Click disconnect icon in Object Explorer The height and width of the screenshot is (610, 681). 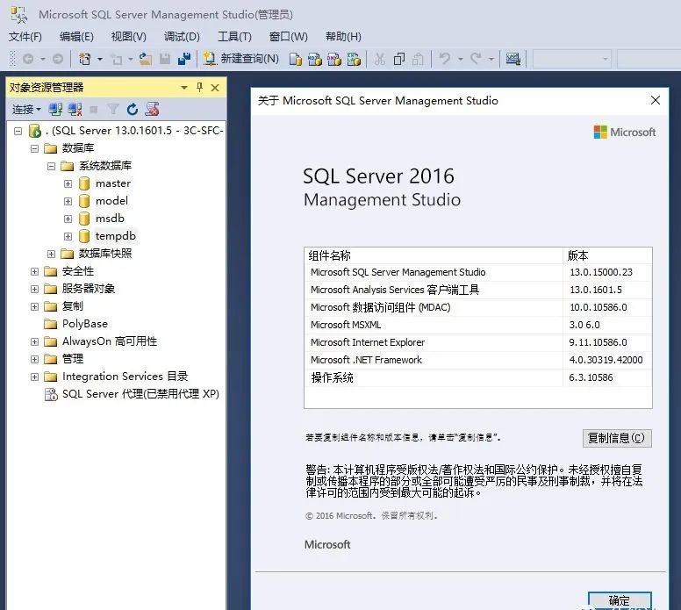click(75, 109)
